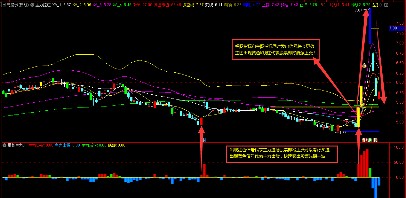Click the 100.0 sub-chart axis label

tap(399, 148)
